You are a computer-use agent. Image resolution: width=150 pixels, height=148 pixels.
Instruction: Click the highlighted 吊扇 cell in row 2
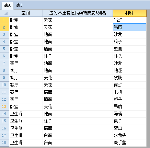(129, 27)
